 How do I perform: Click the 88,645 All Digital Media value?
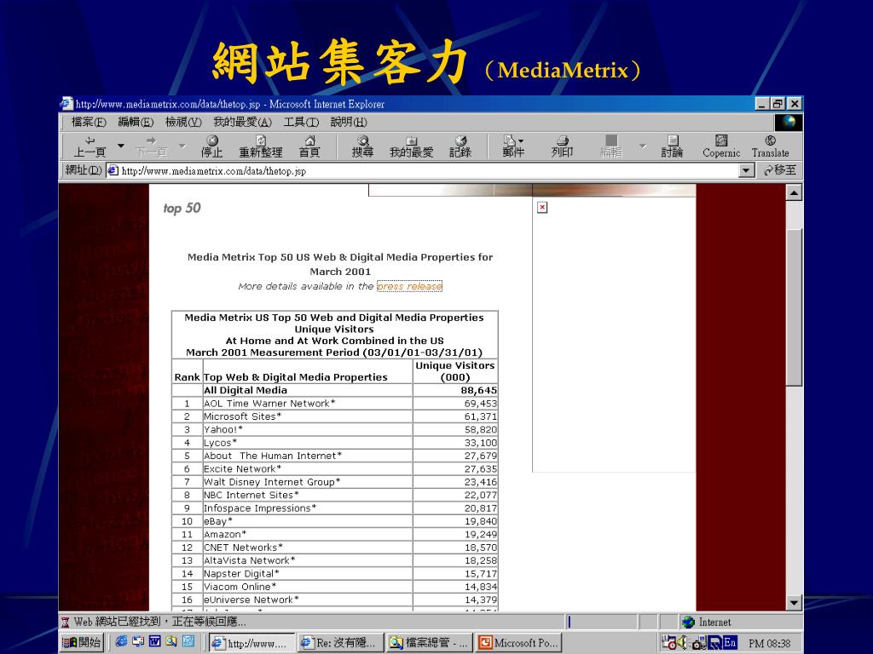pyautogui.click(x=478, y=390)
